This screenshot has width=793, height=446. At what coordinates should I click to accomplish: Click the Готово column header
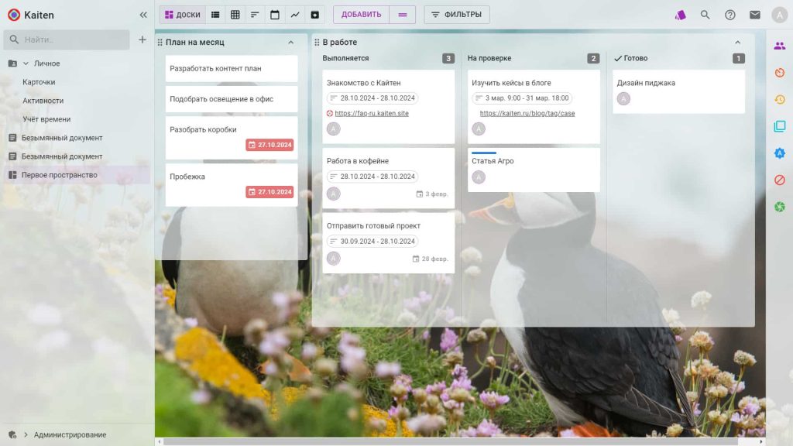pos(635,58)
